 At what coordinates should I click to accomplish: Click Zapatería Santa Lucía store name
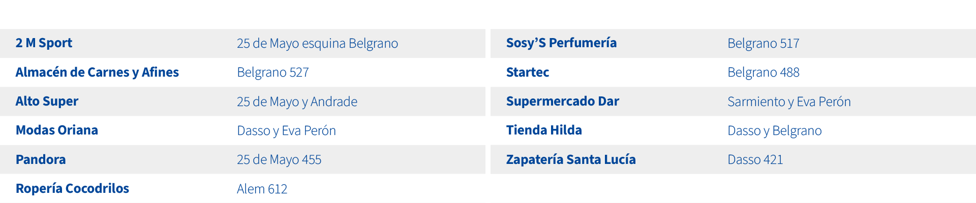pyautogui.click(x=571, y=160)
